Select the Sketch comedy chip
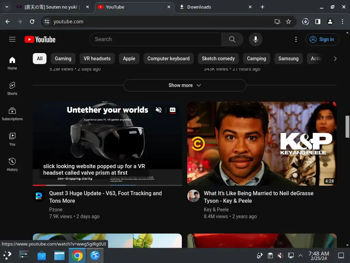 (218, 59)
